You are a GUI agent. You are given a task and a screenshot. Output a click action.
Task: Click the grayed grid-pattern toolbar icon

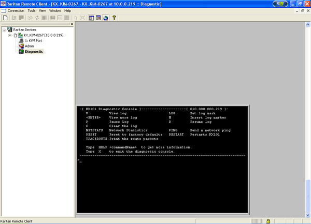[x=67, y=18]
